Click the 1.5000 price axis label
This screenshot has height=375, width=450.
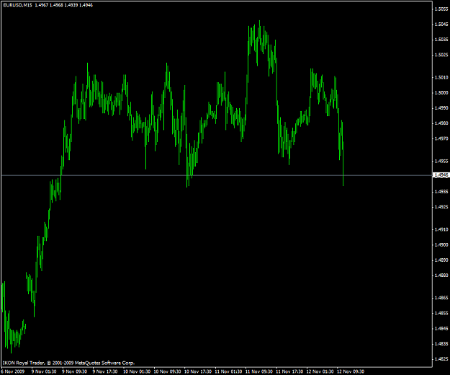[x=441, y=93]
